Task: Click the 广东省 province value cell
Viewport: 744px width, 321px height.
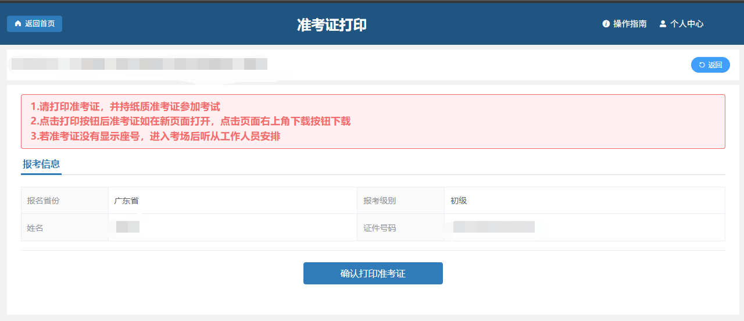Action: click(126, 201)
